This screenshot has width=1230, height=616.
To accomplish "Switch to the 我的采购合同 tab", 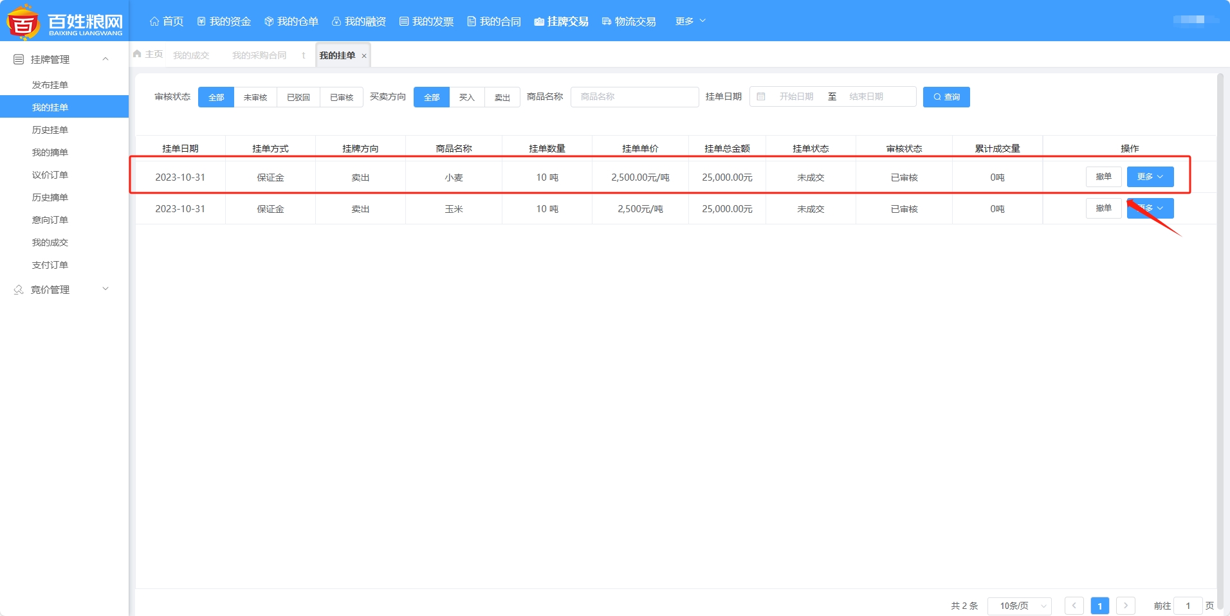I will [259, 55].
